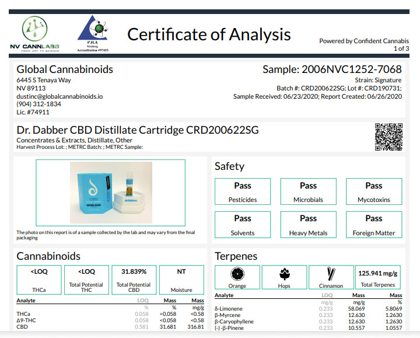
Task: Click the Orange terpene icon
Action: pos(237,274)
